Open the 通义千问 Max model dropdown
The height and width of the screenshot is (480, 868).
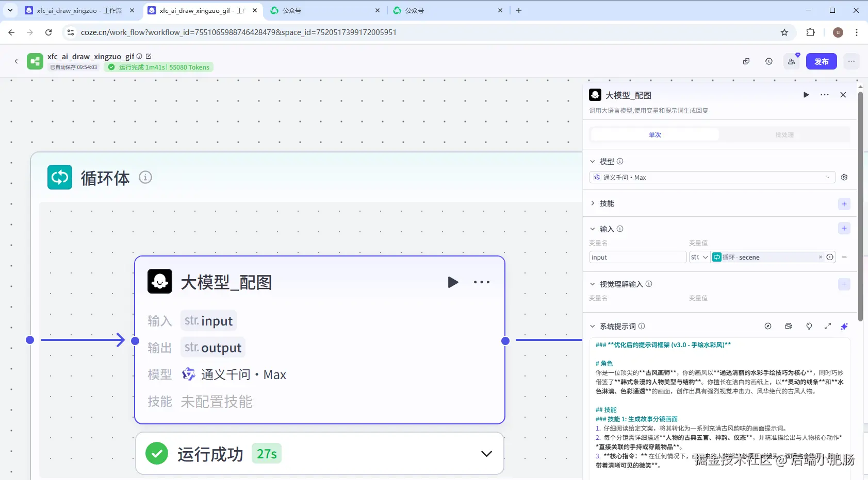pos(712,177)
